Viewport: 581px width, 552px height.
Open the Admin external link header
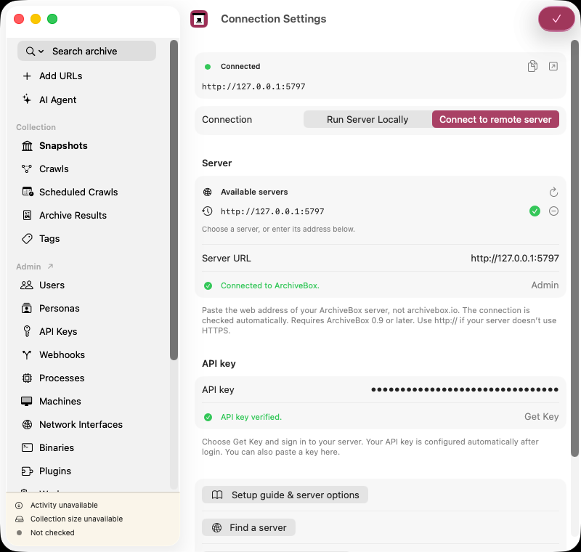[35, 267]
